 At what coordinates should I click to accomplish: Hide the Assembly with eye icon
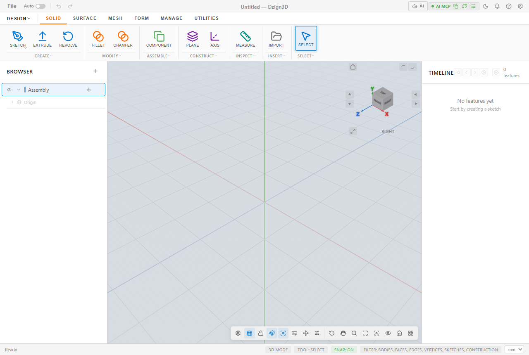click(x=10, y=90)
